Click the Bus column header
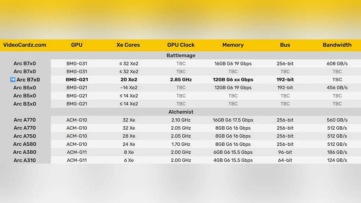Image resolution: width=361 pixels, height=203 pixels. pyautogui.click(x=285, y=45)
